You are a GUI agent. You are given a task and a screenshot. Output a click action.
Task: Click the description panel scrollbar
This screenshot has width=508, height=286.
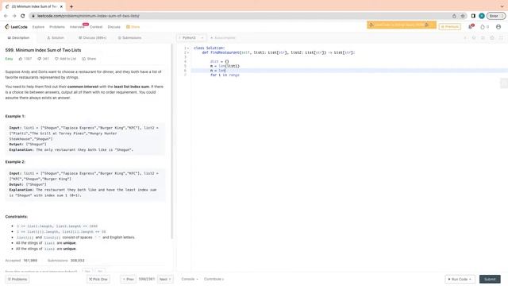click(x=172, y=141)
